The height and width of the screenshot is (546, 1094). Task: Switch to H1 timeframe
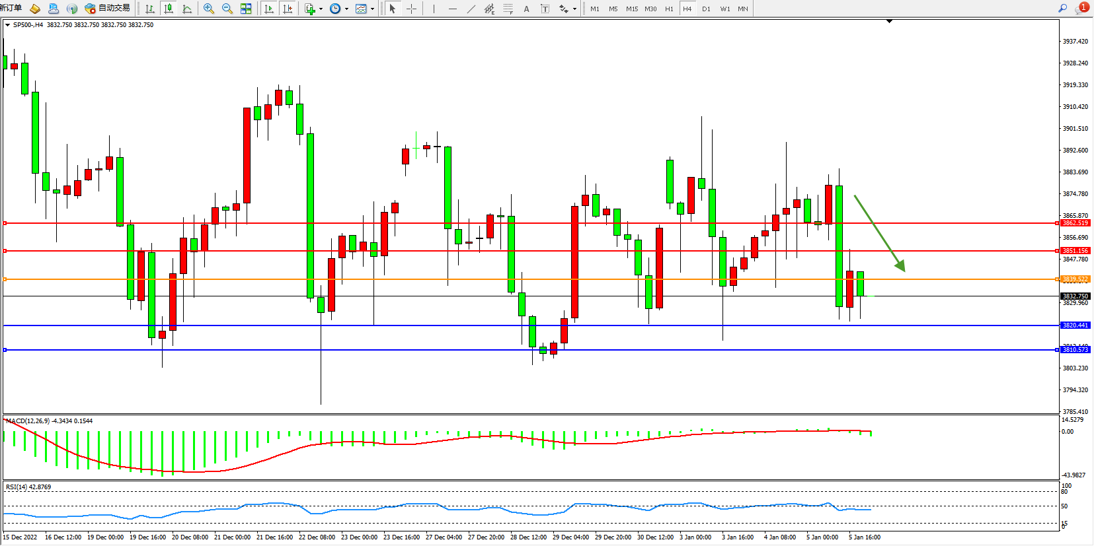[669, 9]
